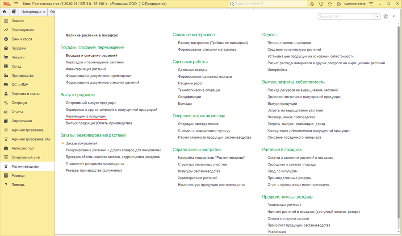
Task: Open Стоимость выращивания культур
Action: [x=204, y=131]
